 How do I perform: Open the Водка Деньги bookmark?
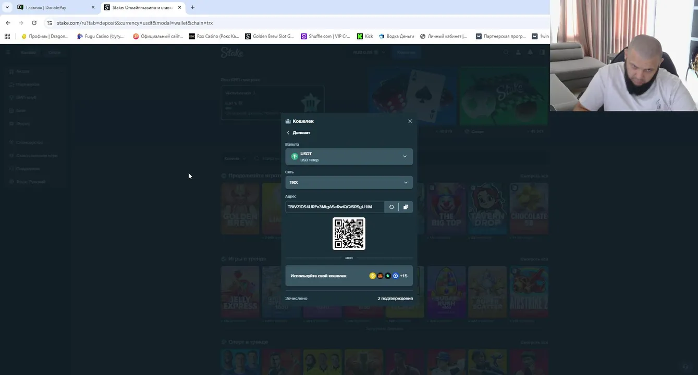click(396, 36)
